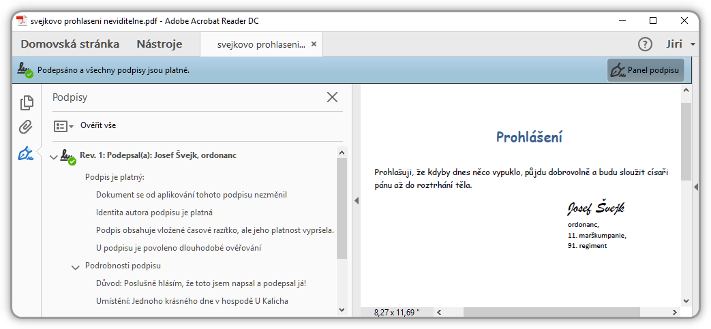Open the Jiri account dropdown
This screenshot has height=329, width=711.
point(680,44)
